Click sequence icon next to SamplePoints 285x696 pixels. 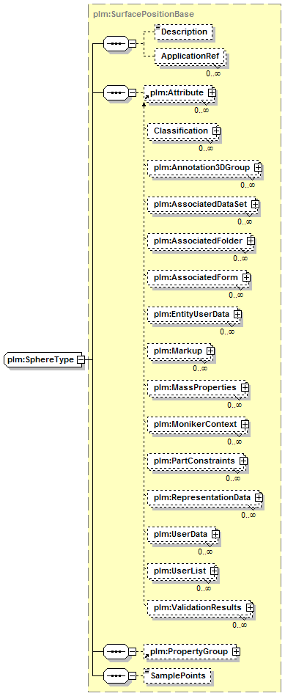(116, 675)
